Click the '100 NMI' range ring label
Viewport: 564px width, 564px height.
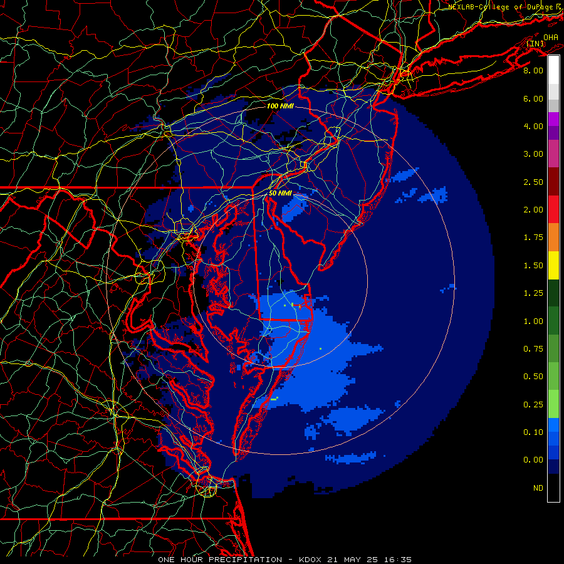[x=280, y=106]
